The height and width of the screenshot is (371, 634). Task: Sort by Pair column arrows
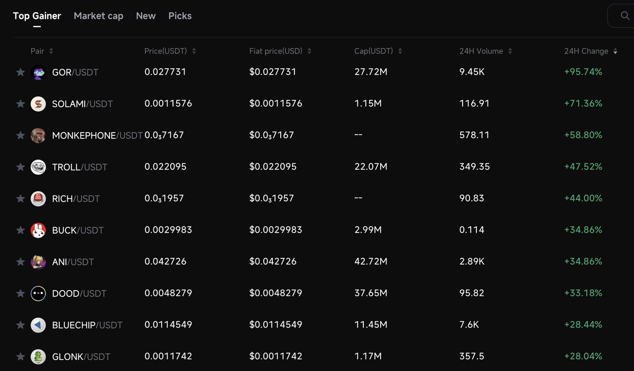click(51, 51)
